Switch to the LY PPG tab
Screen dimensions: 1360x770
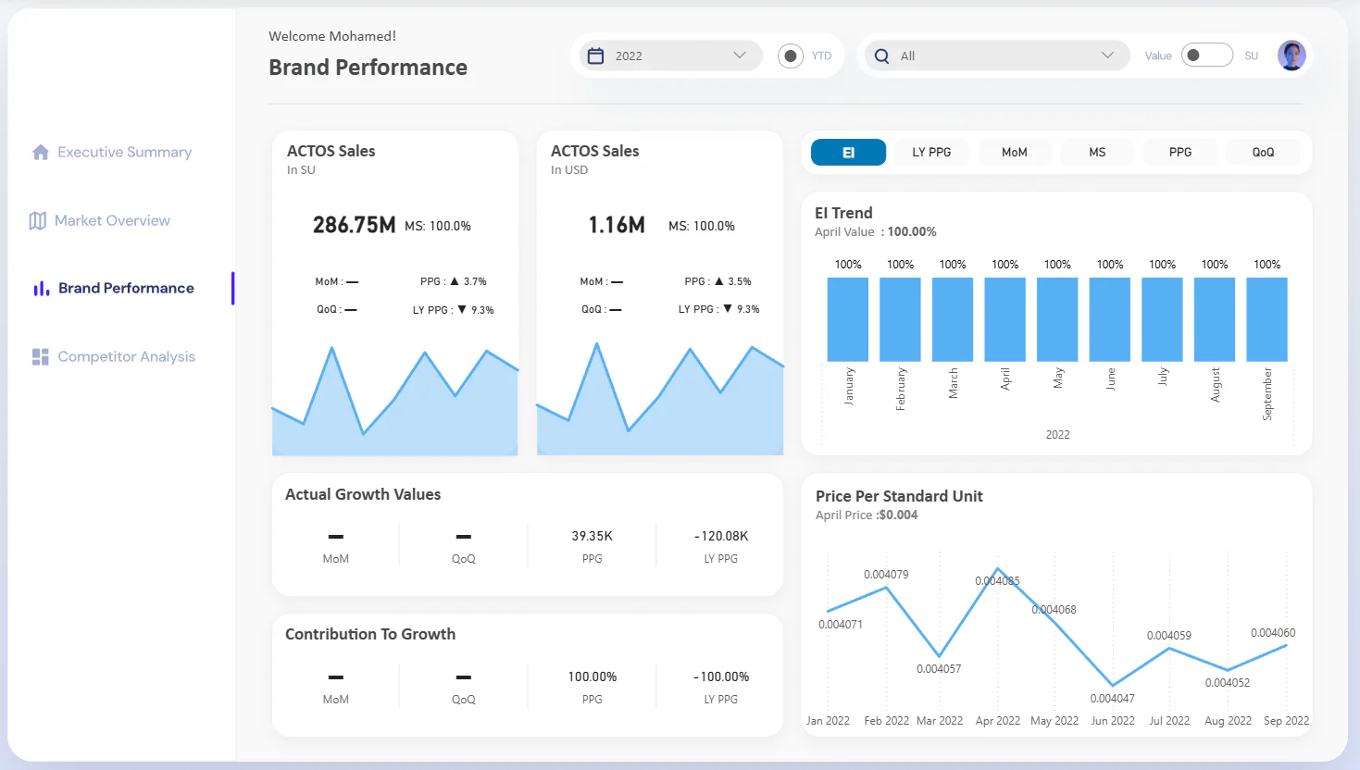point(931,152)
